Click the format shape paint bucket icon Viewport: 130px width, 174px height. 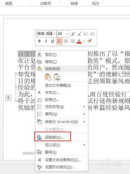[x=39, y=167]
